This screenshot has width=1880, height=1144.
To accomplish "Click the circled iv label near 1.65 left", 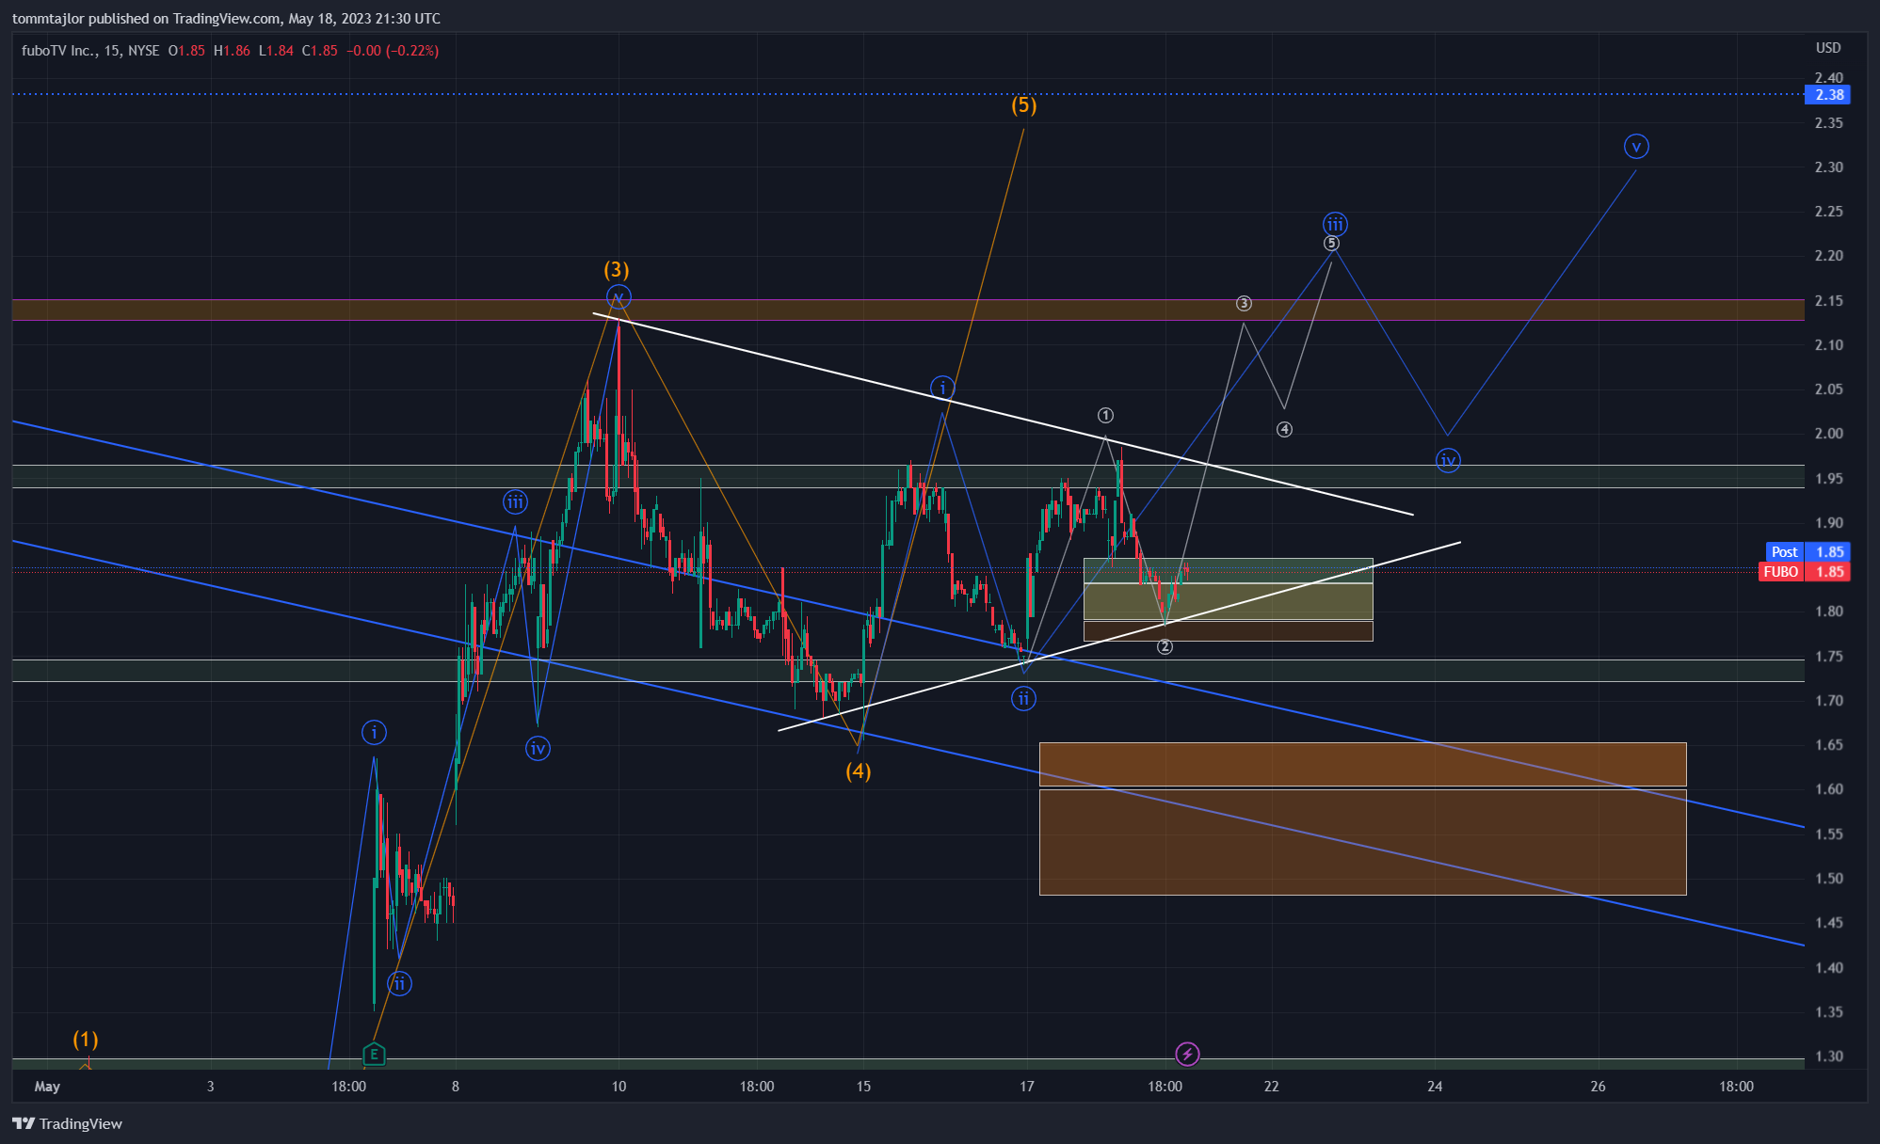I will 538,749.
